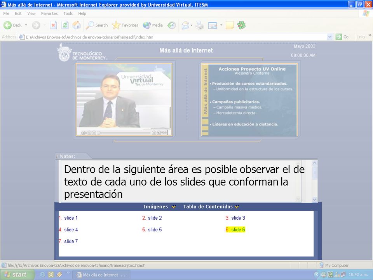This screenshot has width=373, height=280.
Task: Open the Tools menu
Action: click(68, 14)
